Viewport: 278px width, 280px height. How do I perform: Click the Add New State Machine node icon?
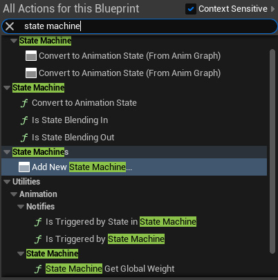(24, 167)
